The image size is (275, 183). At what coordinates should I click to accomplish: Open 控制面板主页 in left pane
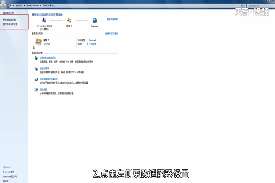tap(8, 13)
